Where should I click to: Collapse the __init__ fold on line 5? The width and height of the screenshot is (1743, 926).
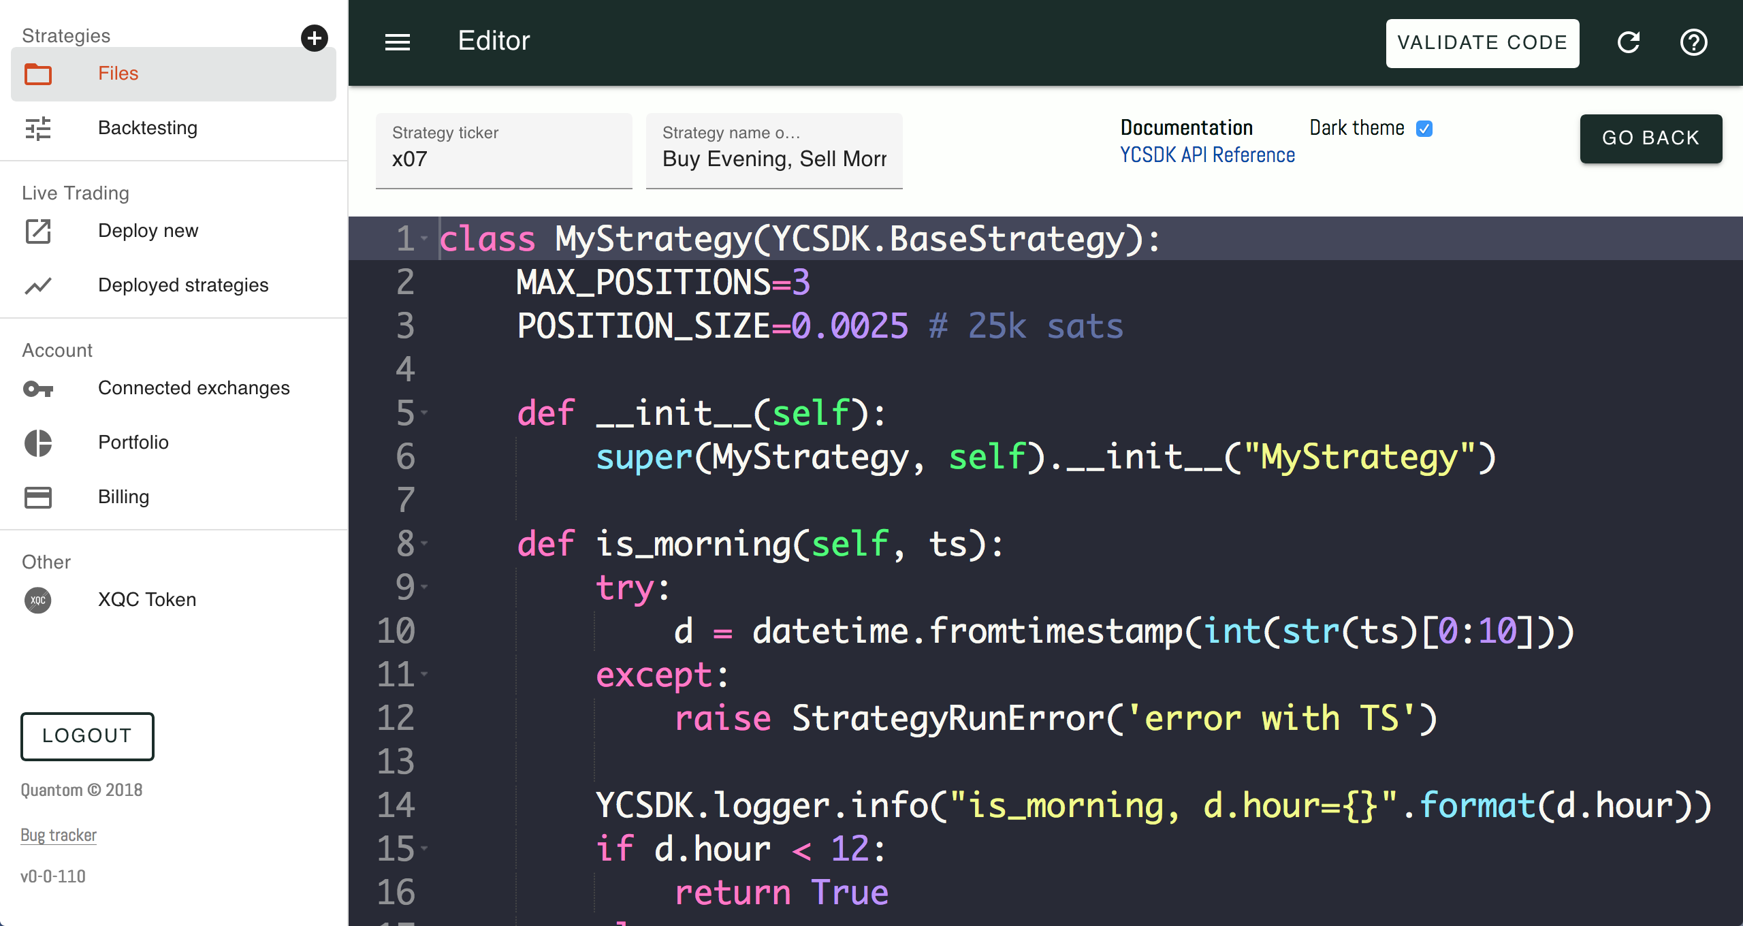[424, 413]
